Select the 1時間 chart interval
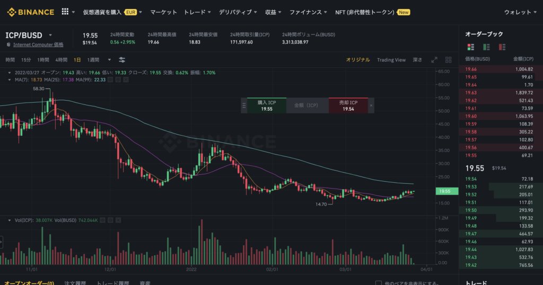Image resolution: width=543 pixels, height=285 pixels. pyautogui.click(x=43, y=60)
